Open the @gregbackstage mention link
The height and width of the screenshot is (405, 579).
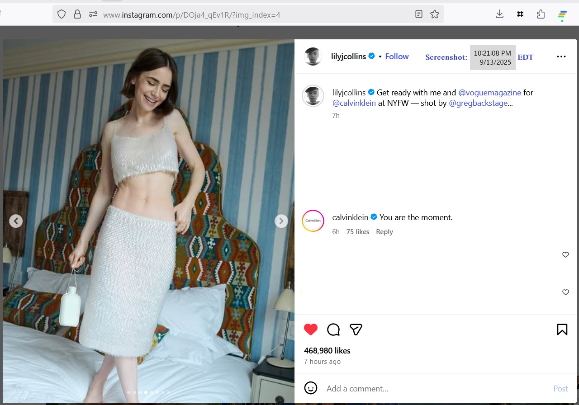[x=478, y=103]
